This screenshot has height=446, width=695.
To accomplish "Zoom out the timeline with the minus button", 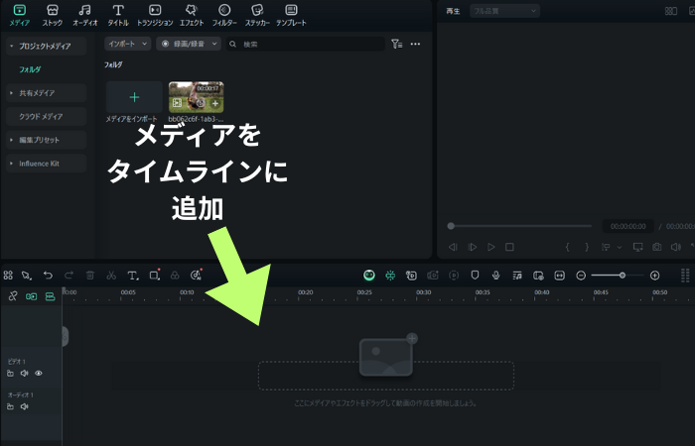I will [581, 276].
